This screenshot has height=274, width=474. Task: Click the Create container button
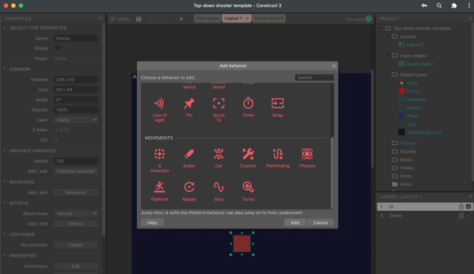76,245
